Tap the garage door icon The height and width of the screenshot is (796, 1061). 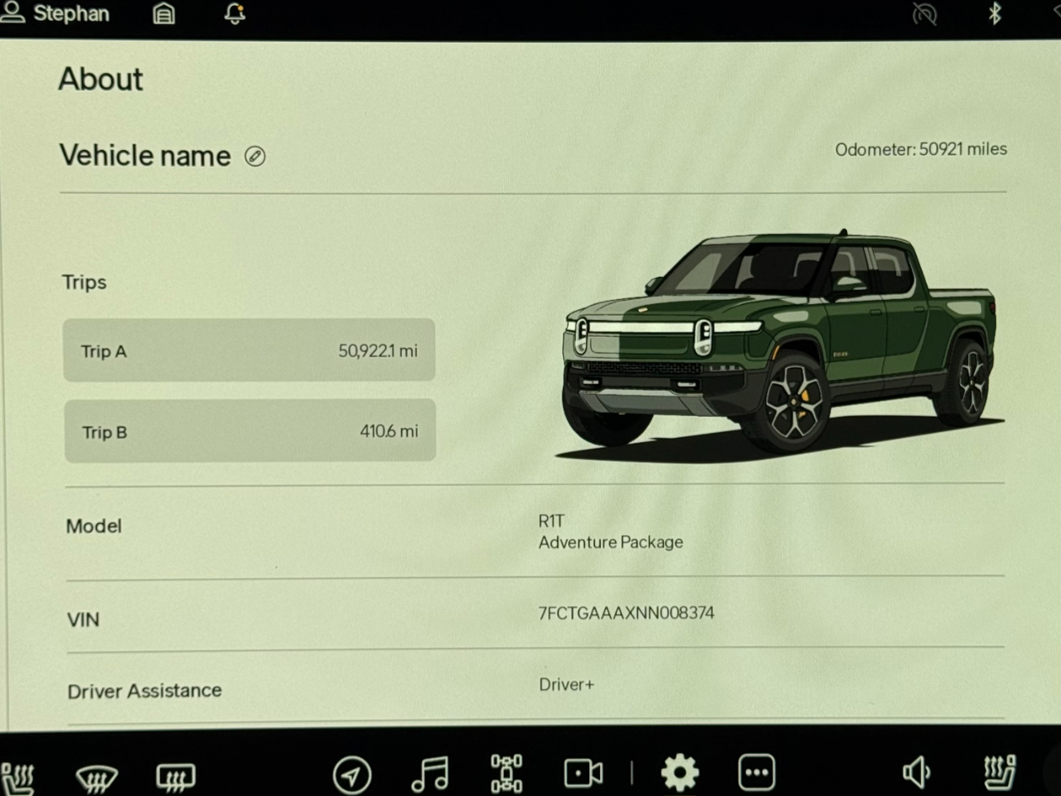164,13
